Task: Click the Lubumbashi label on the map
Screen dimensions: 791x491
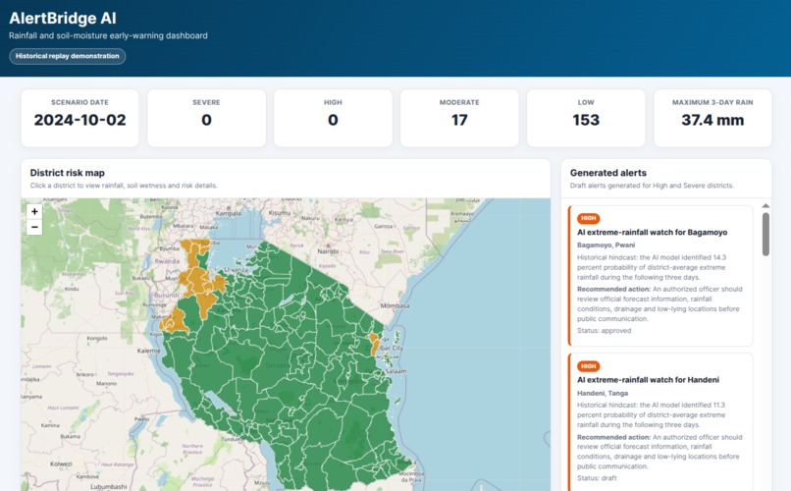Action: pos(109,487)
